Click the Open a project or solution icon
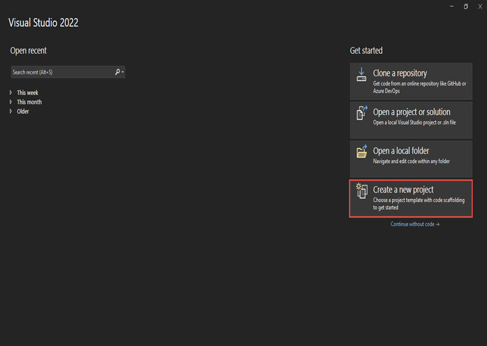 362,112
